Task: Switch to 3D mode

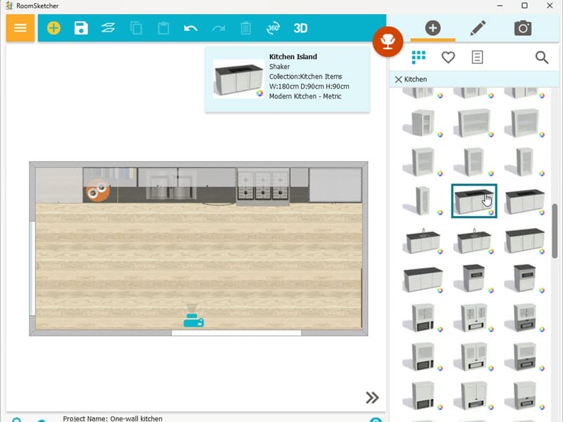Action: point(301,28)
